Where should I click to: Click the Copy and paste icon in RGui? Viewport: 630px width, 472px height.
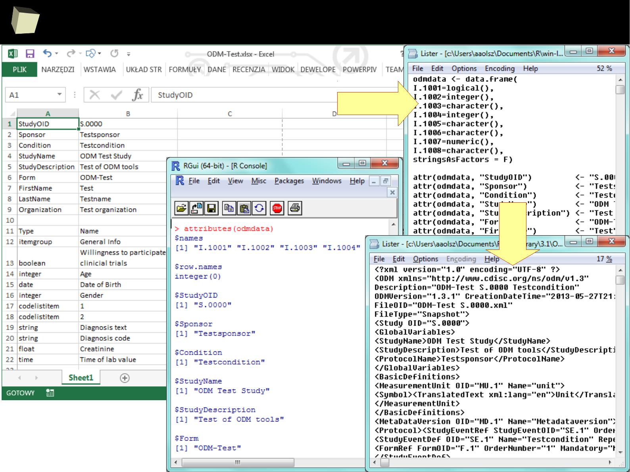point(259,208)
